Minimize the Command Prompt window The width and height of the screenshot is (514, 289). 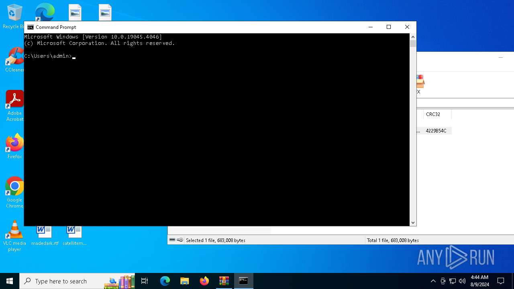click(371, 27)
